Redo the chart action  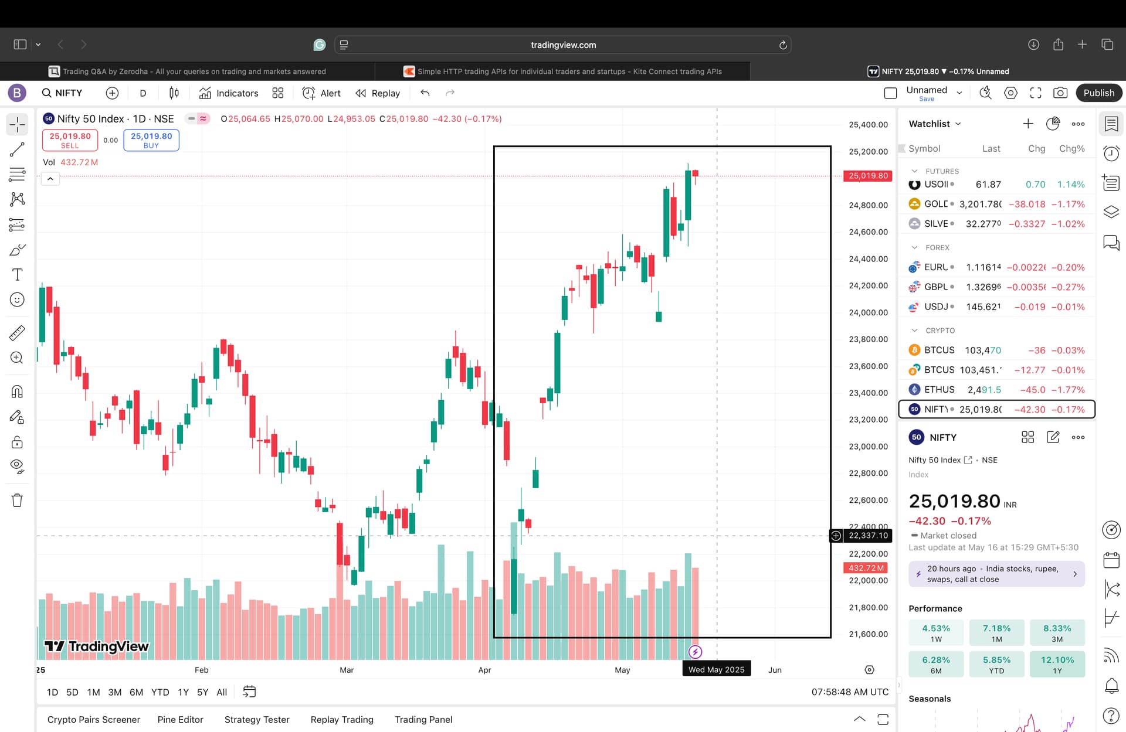tap(450, 93)
